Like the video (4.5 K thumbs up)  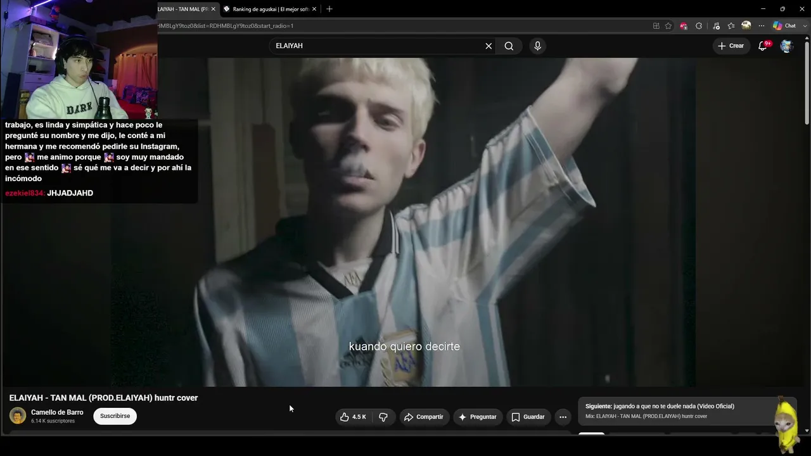[353, 417]
